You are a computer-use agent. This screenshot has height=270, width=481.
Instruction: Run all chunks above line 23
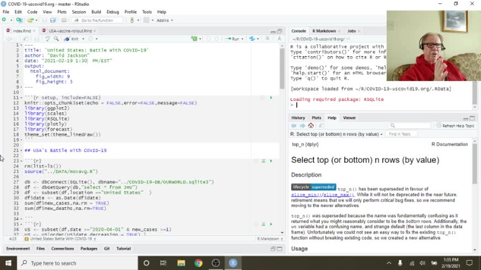pyautogui.click(x=264, y=161)
